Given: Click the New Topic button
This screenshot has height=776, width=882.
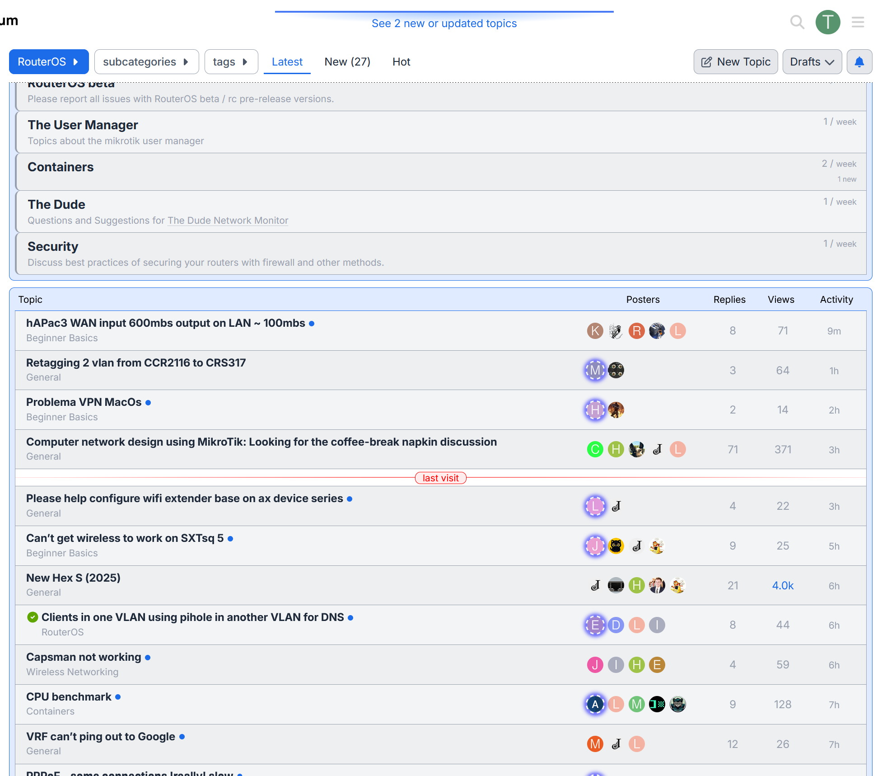Looking at the screenshot, I should pyautogui.click(x=735, y=62).
